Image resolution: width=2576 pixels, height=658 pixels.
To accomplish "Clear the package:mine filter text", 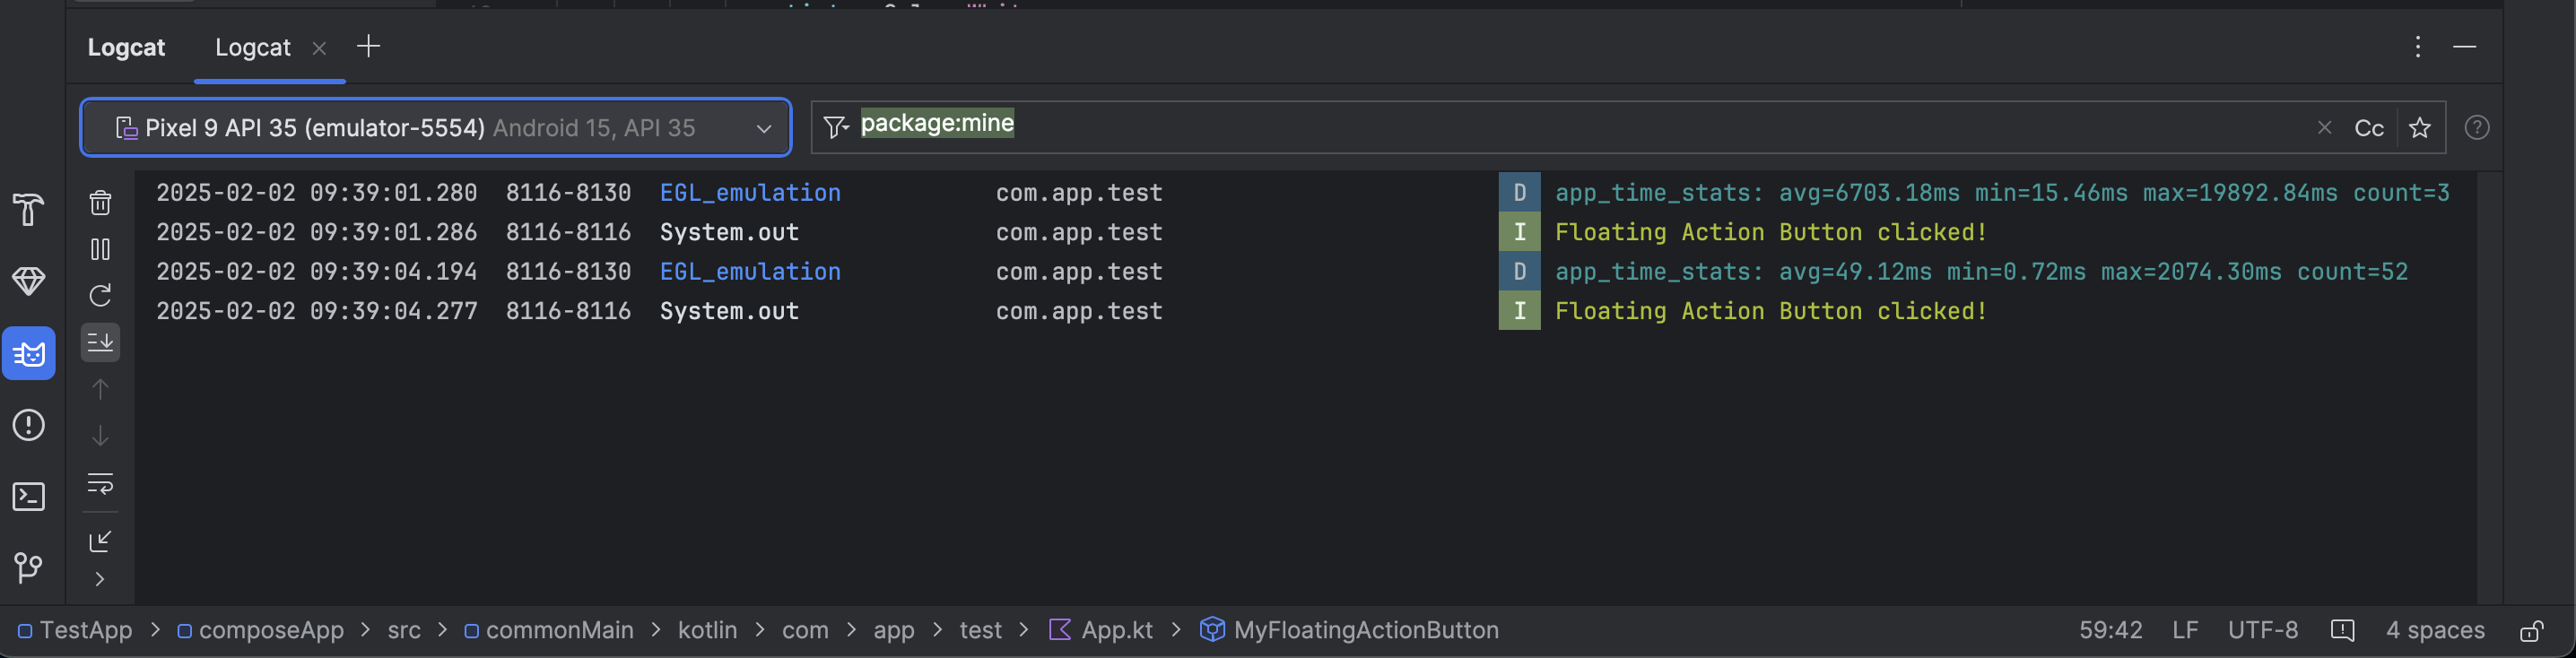I will point(2324,127).
